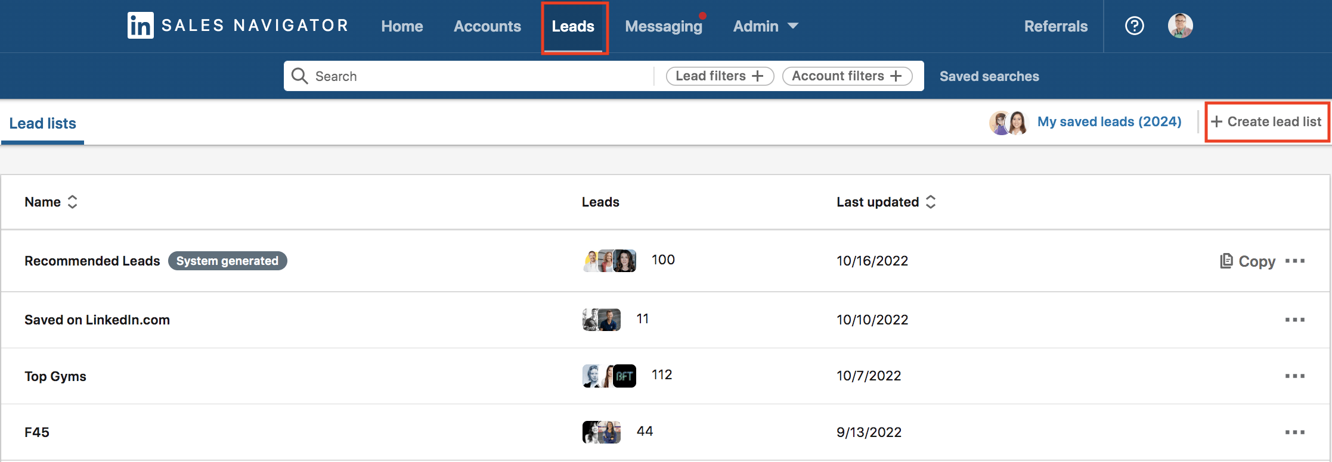The height and width of the screenshot is (462, 1332).
Task: Click the search magnifier icon
Action: coord(299,76)
